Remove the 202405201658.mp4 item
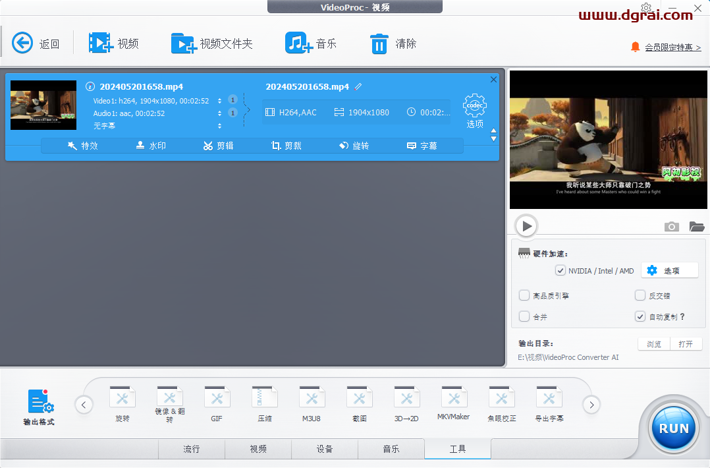 click(493, 79)
